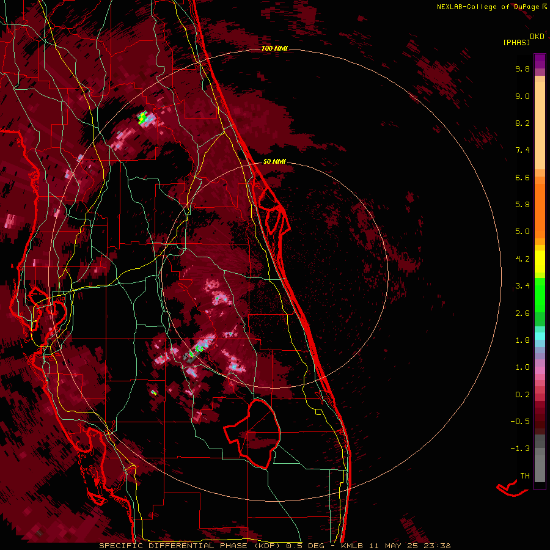
Task: Click the 1.0 value on the color scale
Action: (x=522, y=367)
